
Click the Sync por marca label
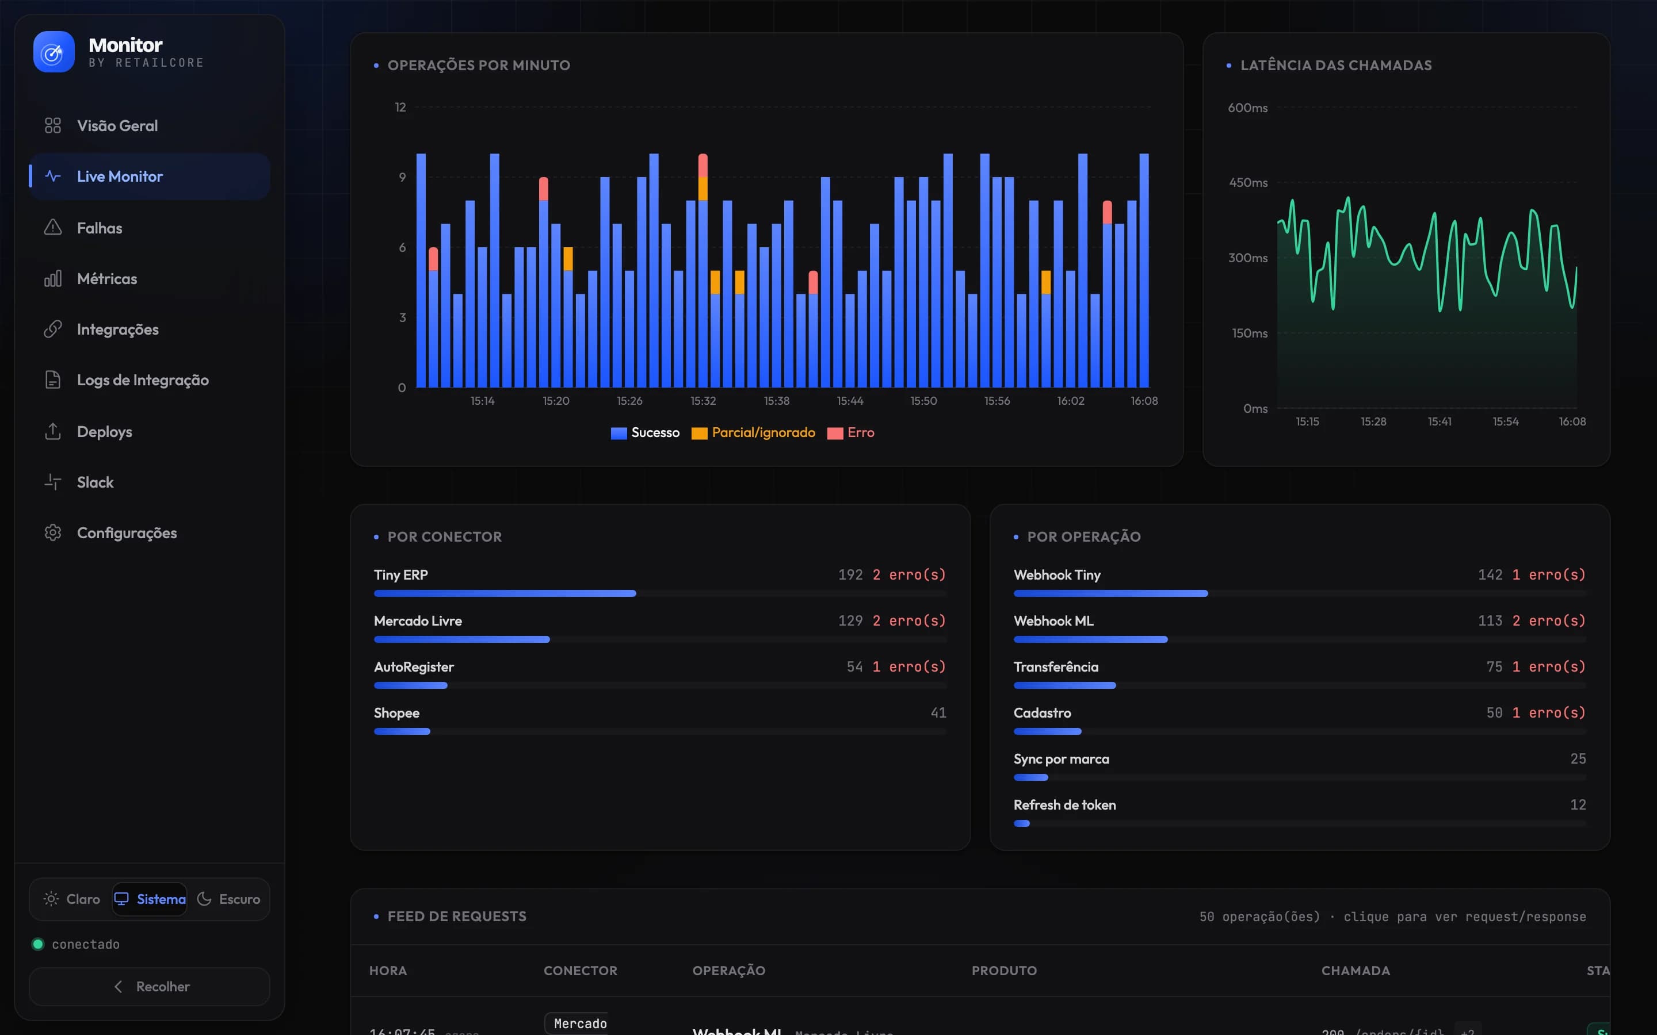coord(1060,758)
